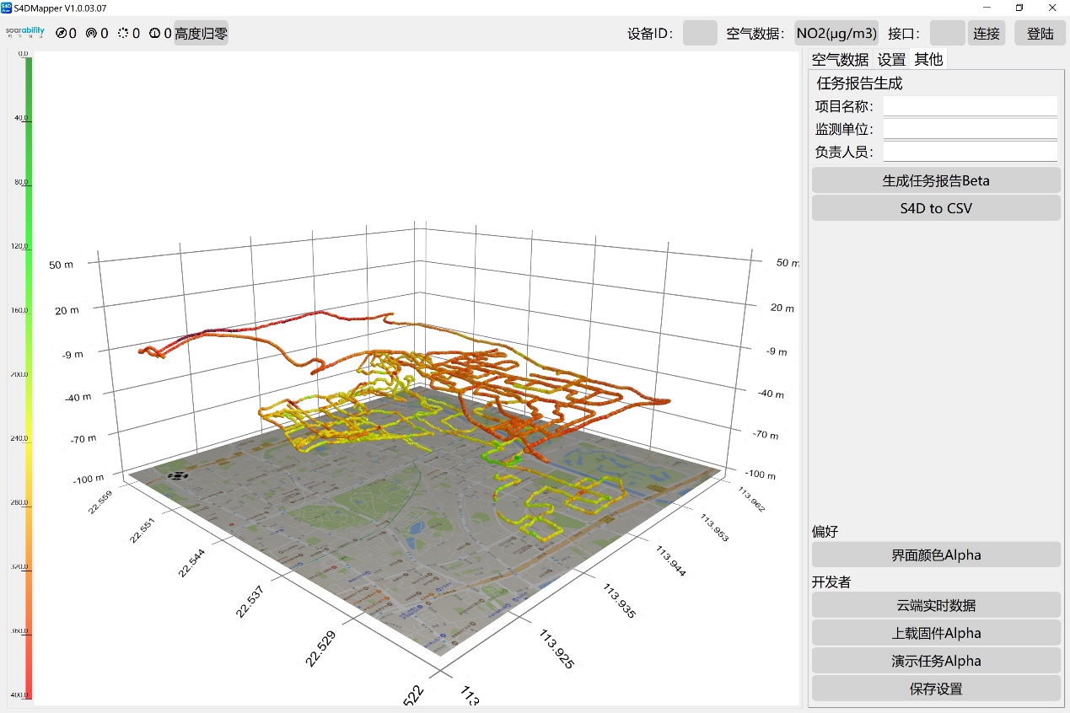Click the signal strength status icon
The height and width of the screenshot is (713, 1070).
click(x=91, y=34)
